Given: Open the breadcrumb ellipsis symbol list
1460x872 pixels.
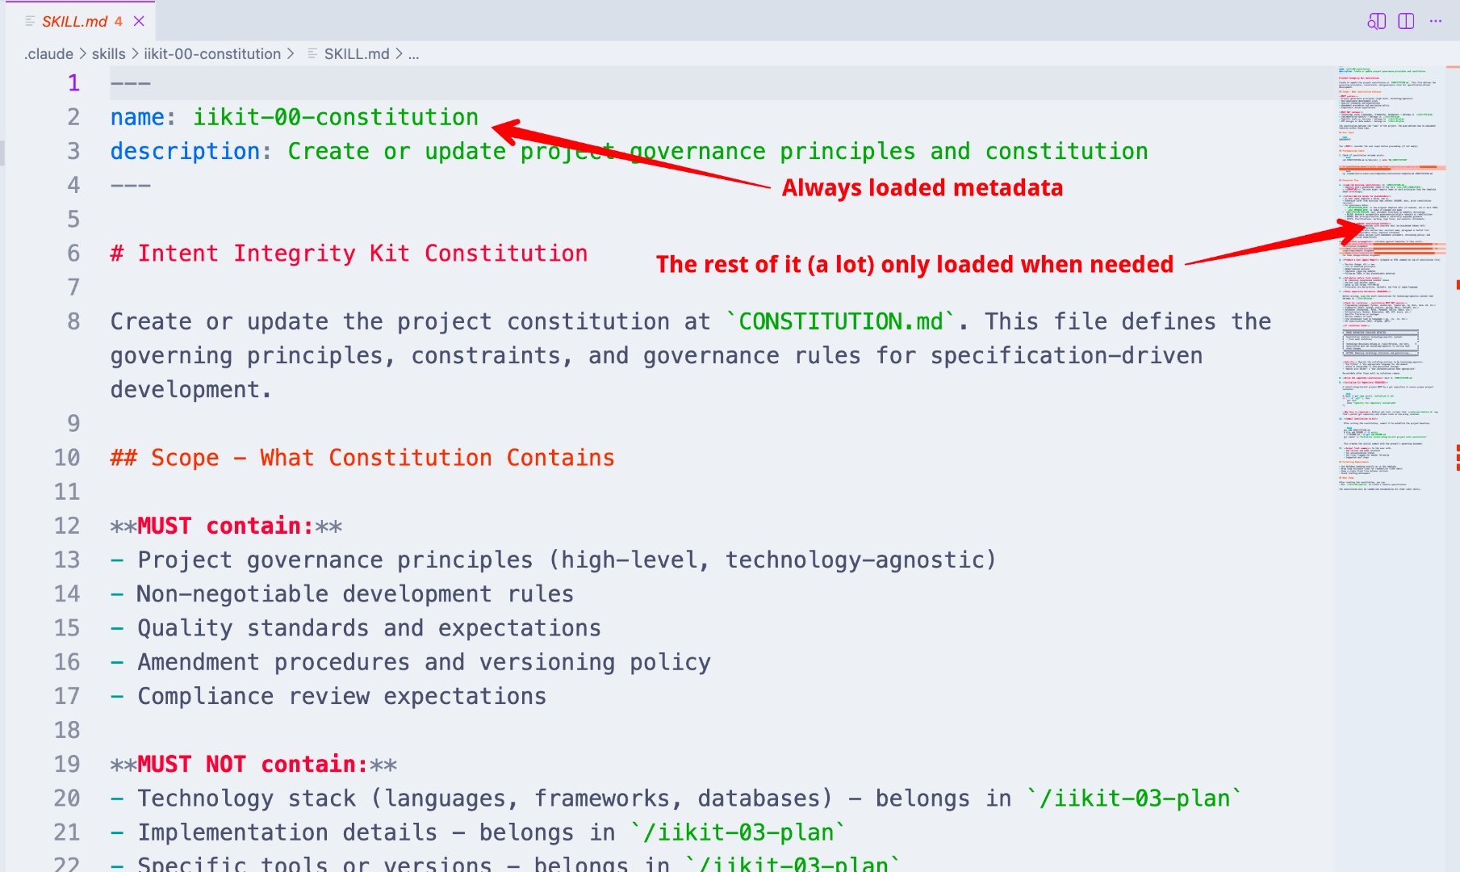Looking at the screenshot, I should point(413,54).
